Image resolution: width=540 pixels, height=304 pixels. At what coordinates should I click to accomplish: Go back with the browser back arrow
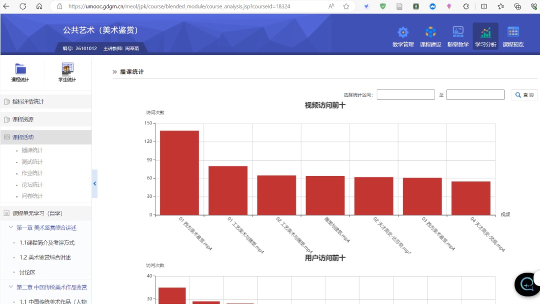[6, 6]
